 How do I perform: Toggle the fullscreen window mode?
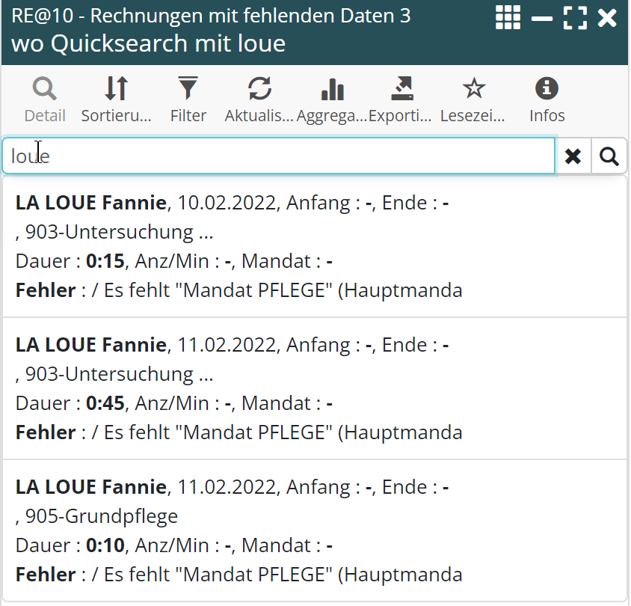tap(575, 17)
